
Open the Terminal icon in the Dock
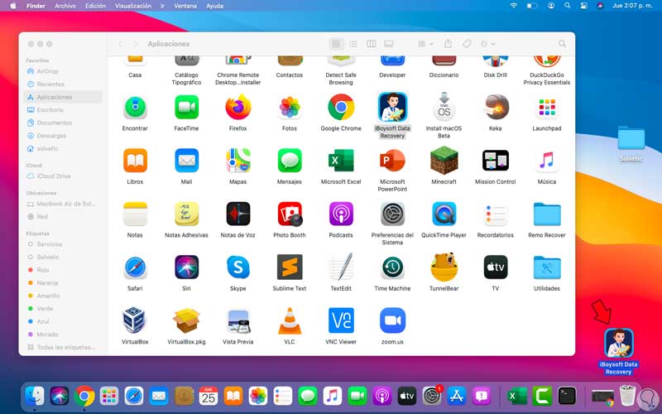point(567,397)
